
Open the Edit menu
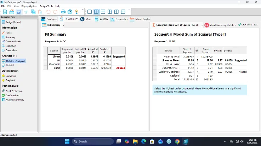tap(9, 6)
